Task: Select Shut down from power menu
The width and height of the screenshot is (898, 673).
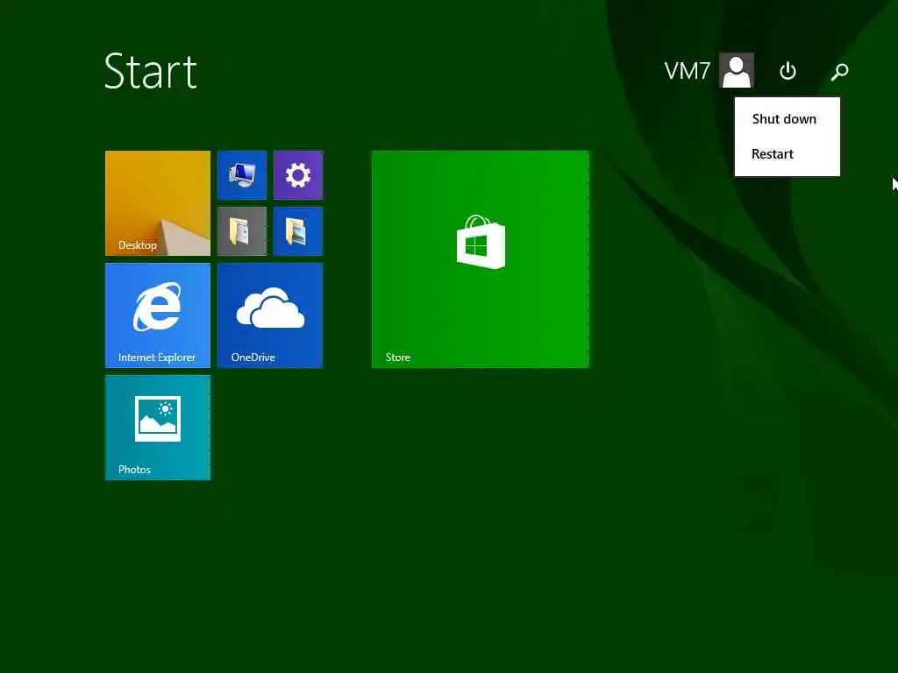Action: tap(787, 119)
